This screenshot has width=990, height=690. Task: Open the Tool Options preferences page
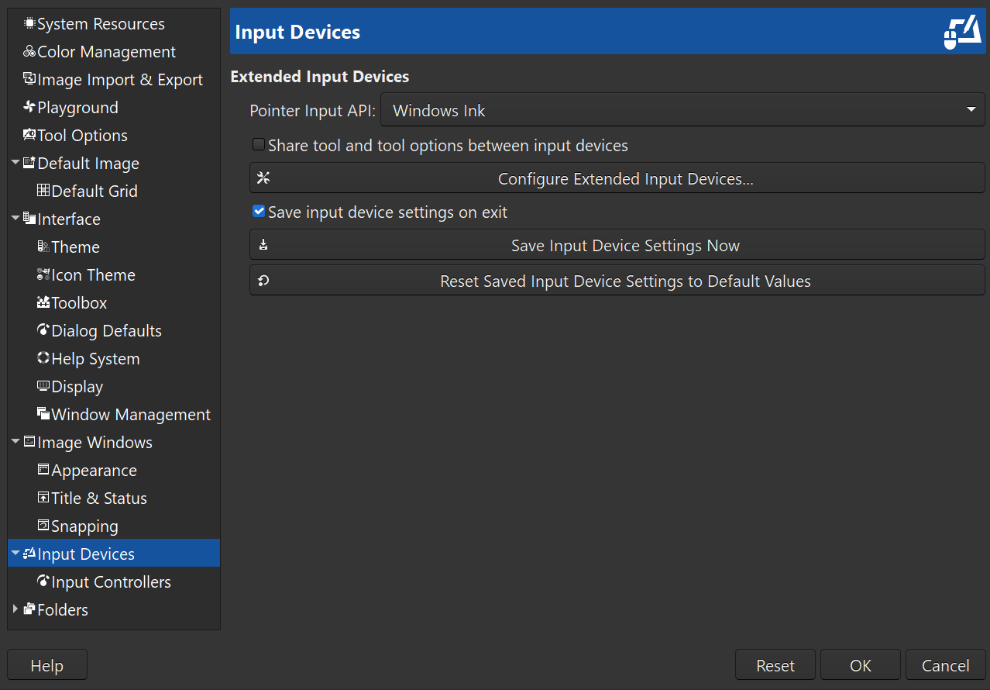pos(82,136)
